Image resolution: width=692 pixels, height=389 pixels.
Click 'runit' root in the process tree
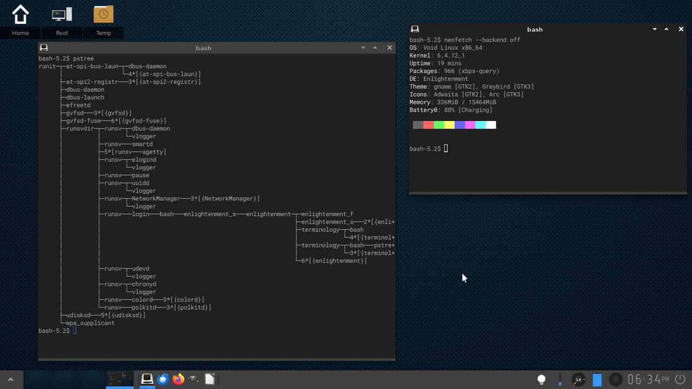47,66
